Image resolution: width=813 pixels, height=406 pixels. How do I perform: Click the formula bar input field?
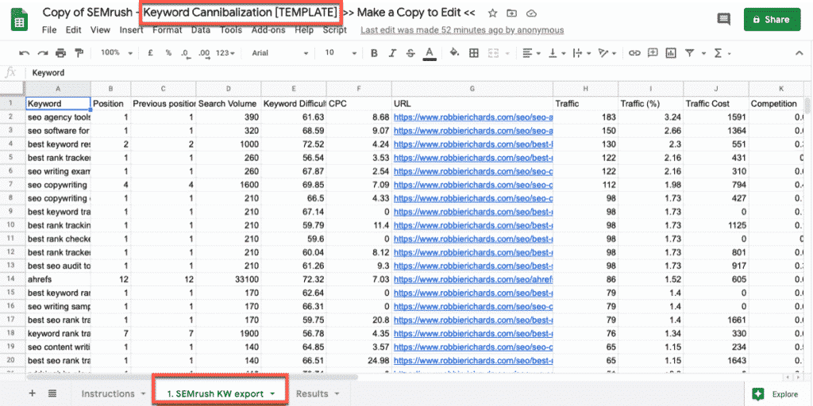pos(397,72)
